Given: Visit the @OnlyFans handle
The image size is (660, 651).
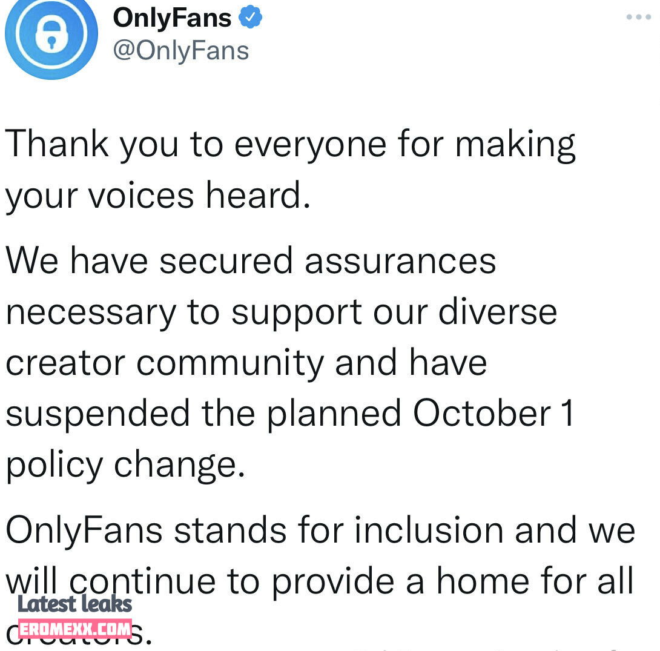Looking at the screenshot, I should point(181,51).
